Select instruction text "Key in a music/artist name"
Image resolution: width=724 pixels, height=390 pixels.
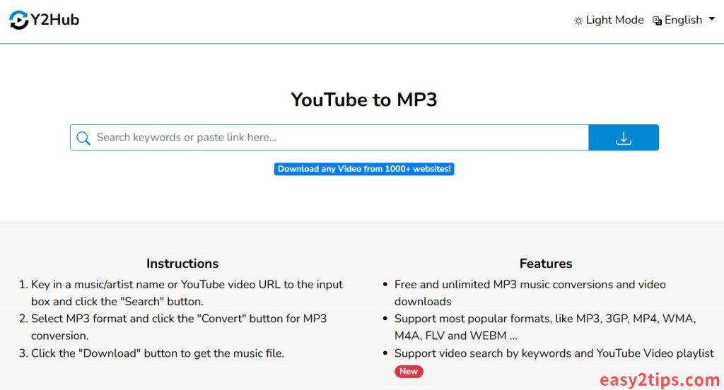tap(187, 293)
